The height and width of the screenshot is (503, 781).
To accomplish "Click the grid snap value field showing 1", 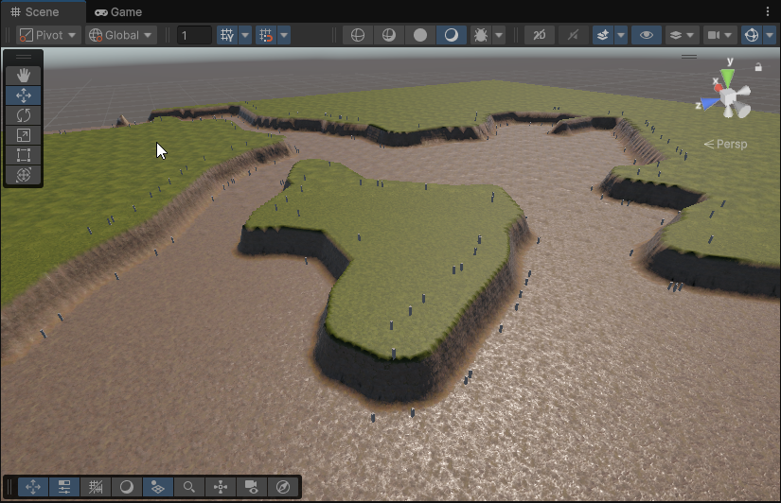I will pyautogui.click(x=194, y=35).
